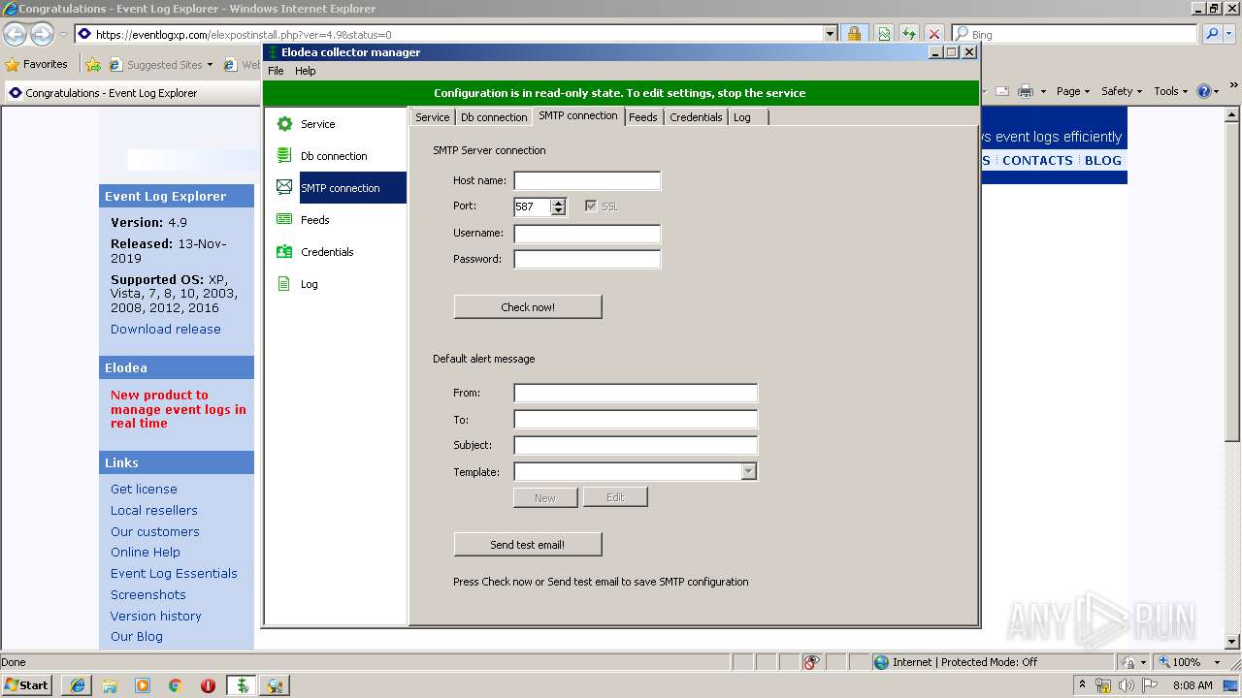Switch to the Db connection tab

click(x=494, y=117)
